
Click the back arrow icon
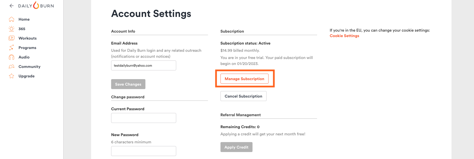12,6
